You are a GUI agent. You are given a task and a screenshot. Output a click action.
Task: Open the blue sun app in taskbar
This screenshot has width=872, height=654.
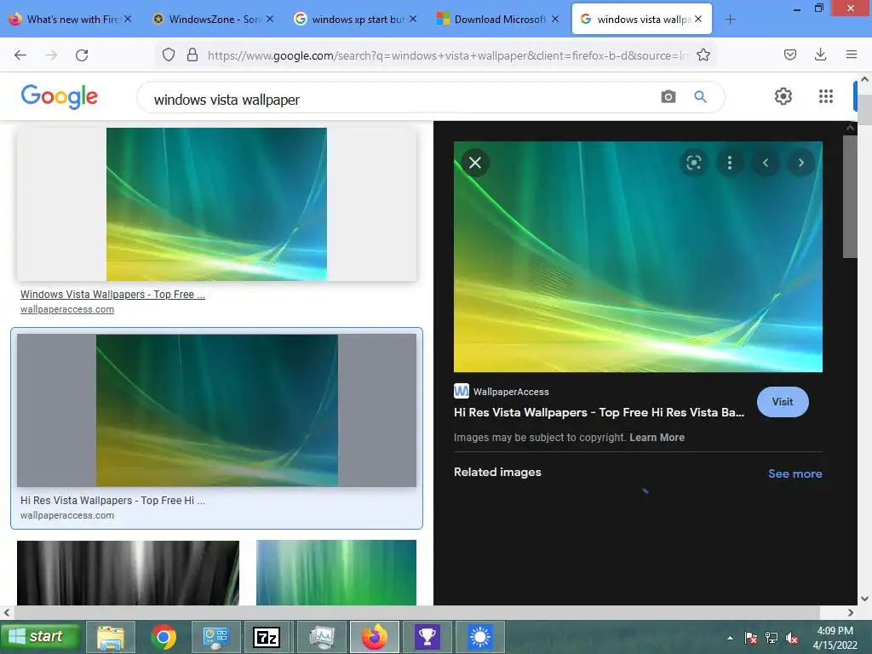(480, 637)
